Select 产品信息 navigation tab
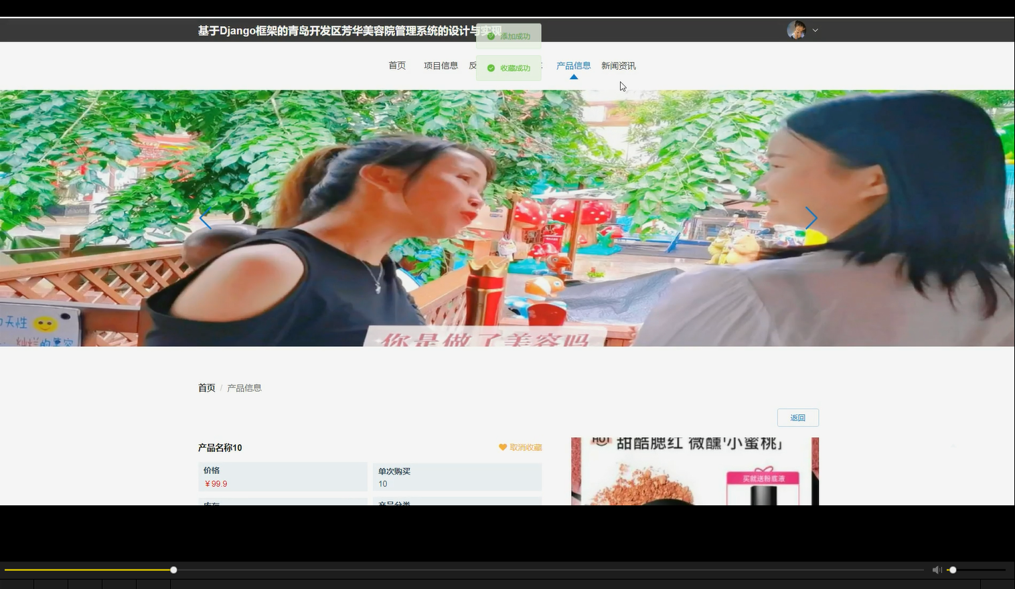The height and width of the screenshot is (589, 1015). (x=573, y=66)
